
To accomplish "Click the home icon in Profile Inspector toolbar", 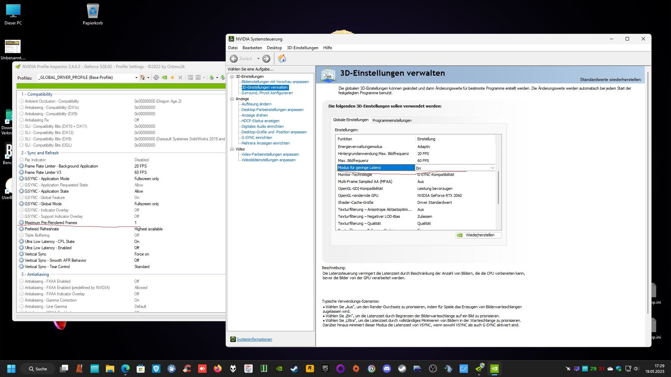I will 143,77.
